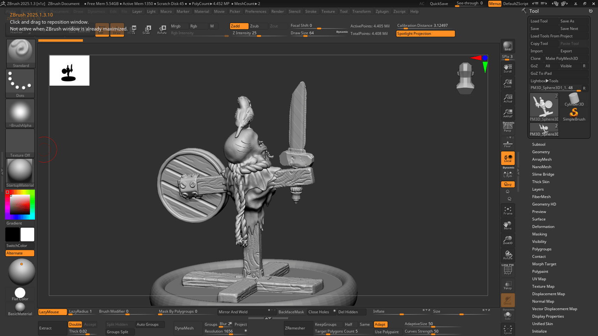
Task: Click the Rotate gizmo icon in top toolbar
Action: pyautogui.click(x=162, y=29)
